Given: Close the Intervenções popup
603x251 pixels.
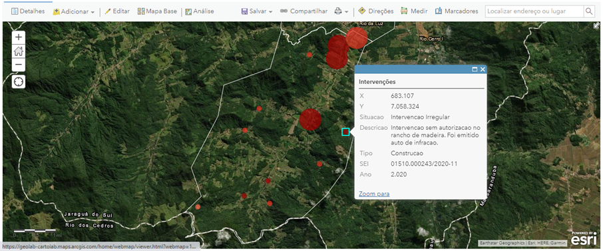Looking at the screenshot, I should (x=483, y=69).
